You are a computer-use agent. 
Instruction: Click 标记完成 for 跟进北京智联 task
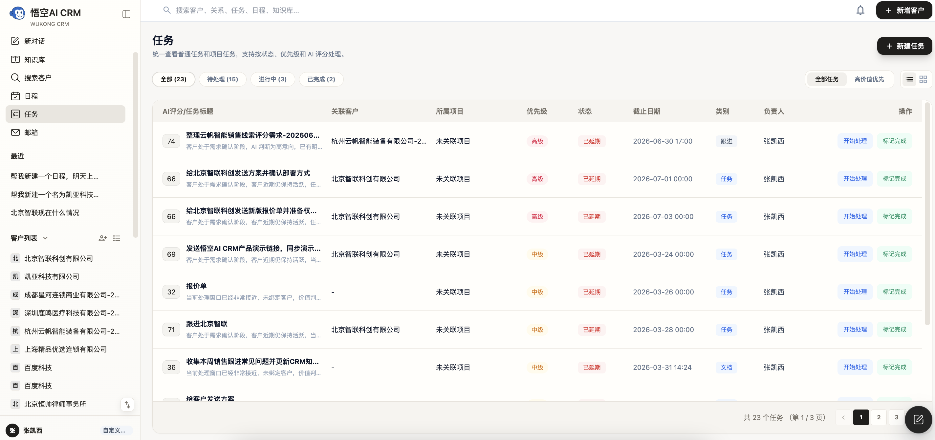tap(894, 330)
